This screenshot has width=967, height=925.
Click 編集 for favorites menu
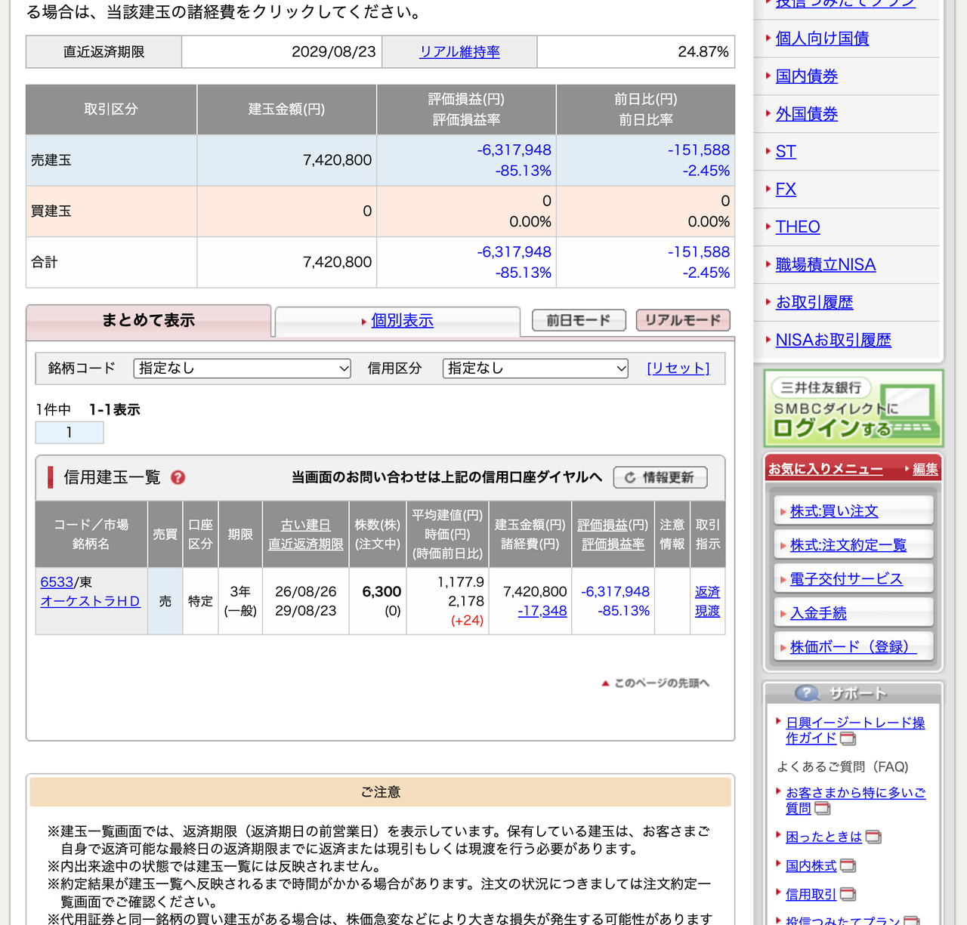[925, 469]
